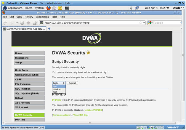The height and width of the screenshot is (130, 186).
Task: Click the Firefox reload button
Action: (x=22, y=23)
